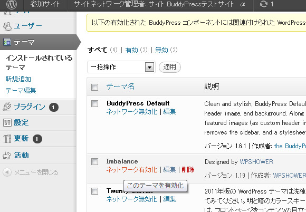Open 参加サイト in the admin bar
Screen dimensions: 306x212
coord(45,4)
